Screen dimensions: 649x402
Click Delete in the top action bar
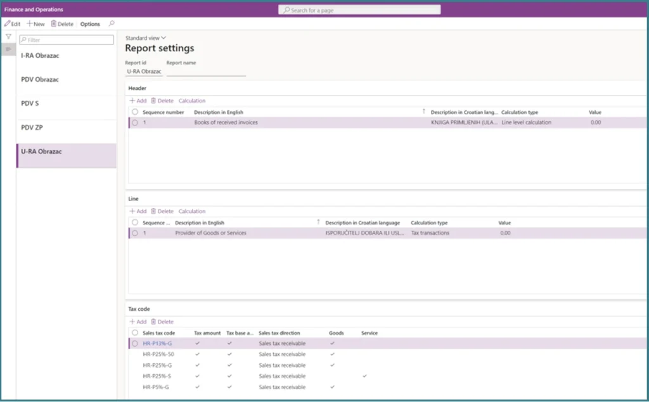62,24
